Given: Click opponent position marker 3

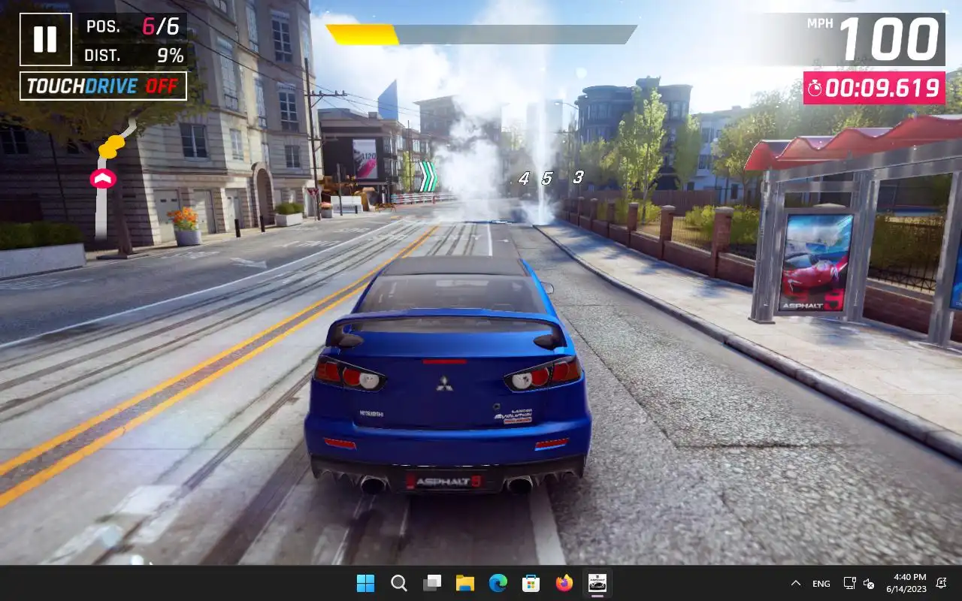Looking at the screenshot, I should point(577,178).
